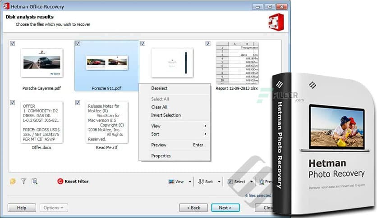Minimize the Hetman Office Recovery window
377x218 pixels.
[x=257, y=7]
